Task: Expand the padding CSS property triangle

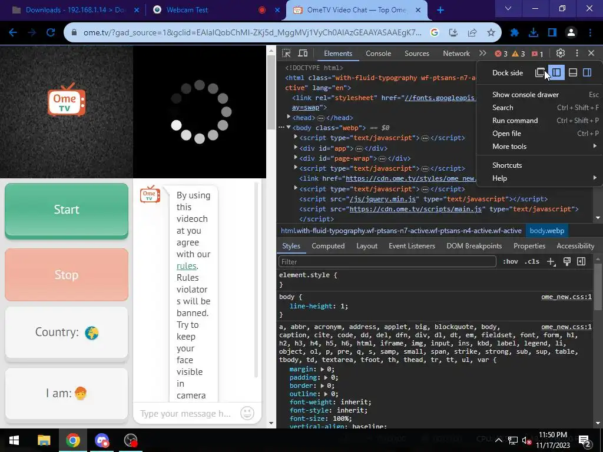Action: [326, 377]
